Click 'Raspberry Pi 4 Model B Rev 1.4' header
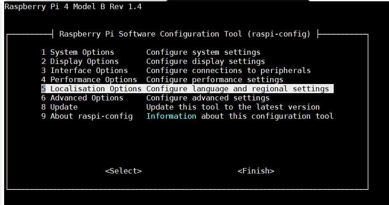Viewport: 389px width, 205px height. coord(73,6)
